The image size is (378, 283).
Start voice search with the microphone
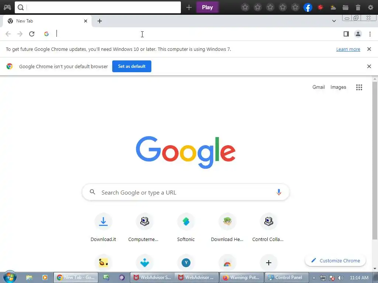(x=279, y=192)
